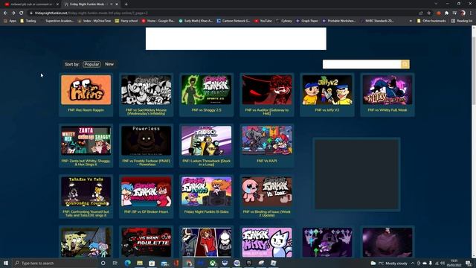Open the FNF vs Jeffy V2 thumbnail
The height and width of the screenshot is (268, 476).
tap(327, 90)
